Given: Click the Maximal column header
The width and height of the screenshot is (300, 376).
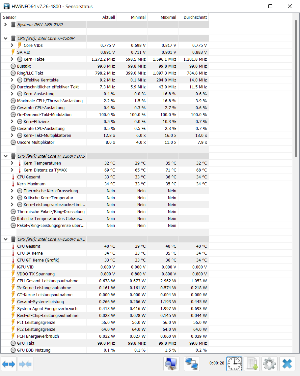Looking at the screenshot, I should coord(163,17).
